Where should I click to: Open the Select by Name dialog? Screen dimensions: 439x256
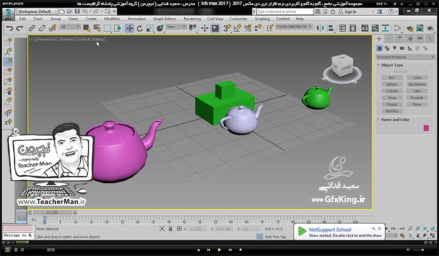click(x=97, y=28)
